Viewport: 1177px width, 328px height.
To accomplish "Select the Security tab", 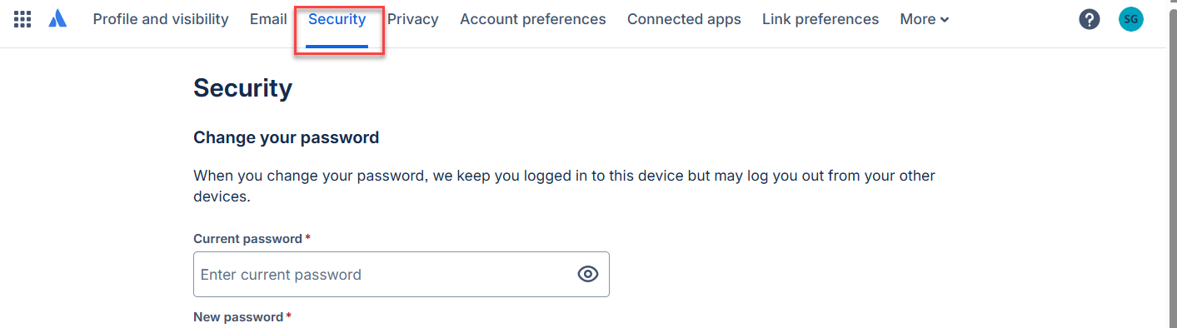I will coord(337,19).
